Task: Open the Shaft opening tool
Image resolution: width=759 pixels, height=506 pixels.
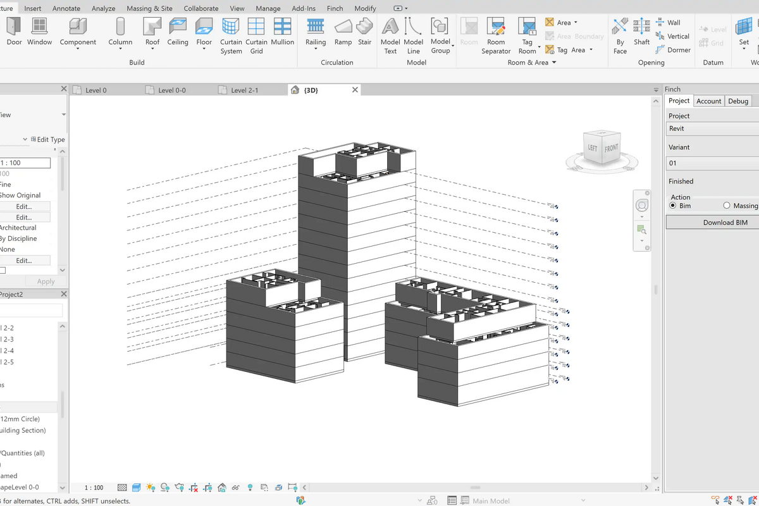Action: pyautogui.click(x=641, y=32)
